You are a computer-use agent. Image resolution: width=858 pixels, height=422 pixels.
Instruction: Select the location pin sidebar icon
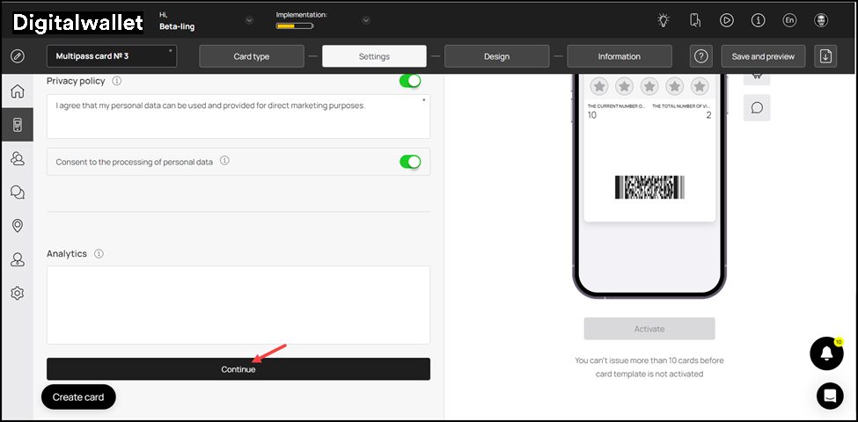18,226
